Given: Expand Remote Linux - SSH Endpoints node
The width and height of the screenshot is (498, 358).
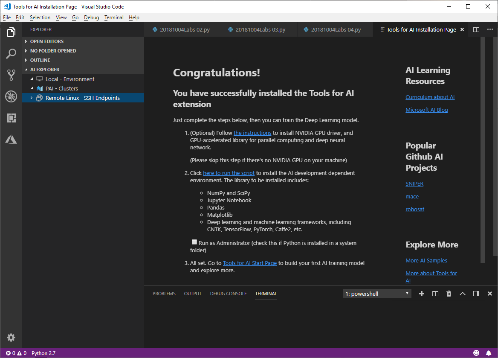Looking at the screenshot, I should (x=32, y=98).
